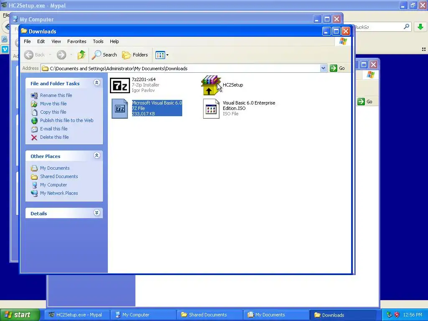Click Copy this file

point(53,112)
